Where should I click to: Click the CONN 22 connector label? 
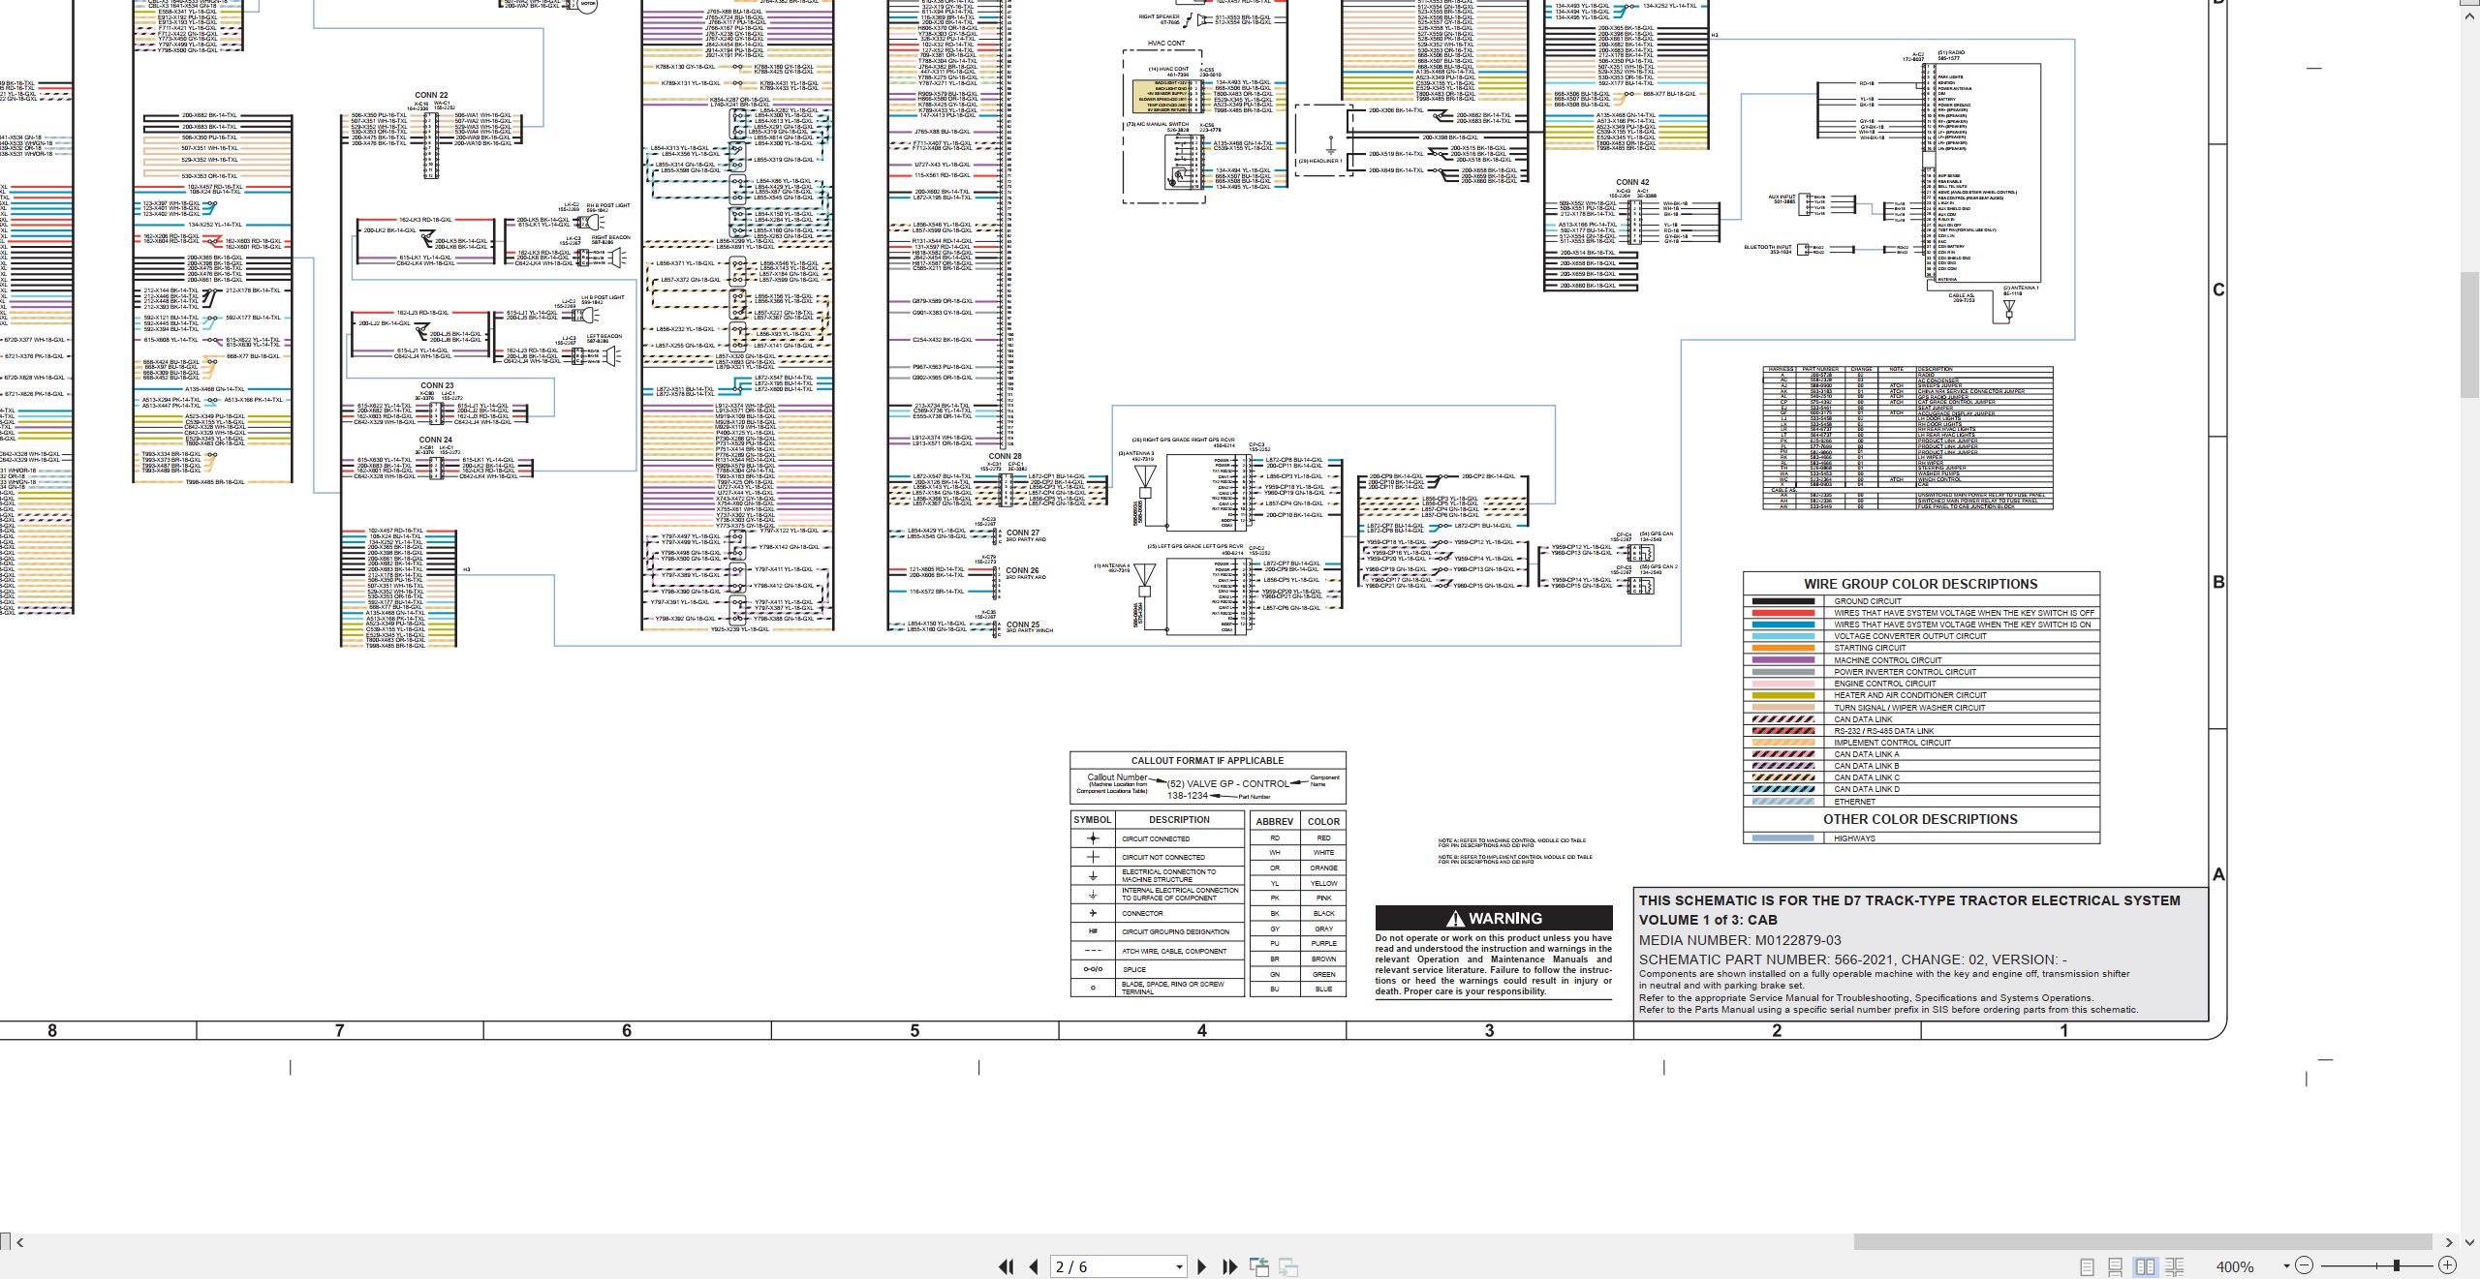[x=431, y=96]
